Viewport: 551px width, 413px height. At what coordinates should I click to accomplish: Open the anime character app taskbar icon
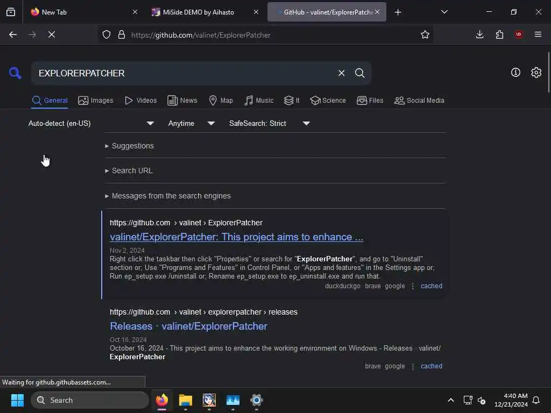209,400
